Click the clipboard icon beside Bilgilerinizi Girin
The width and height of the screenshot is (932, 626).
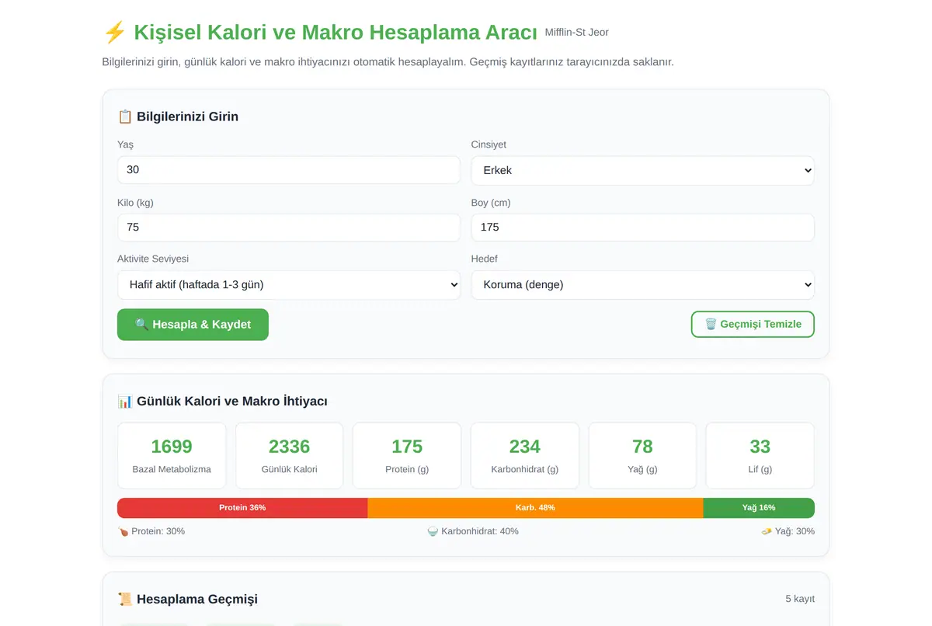(125, 117)
